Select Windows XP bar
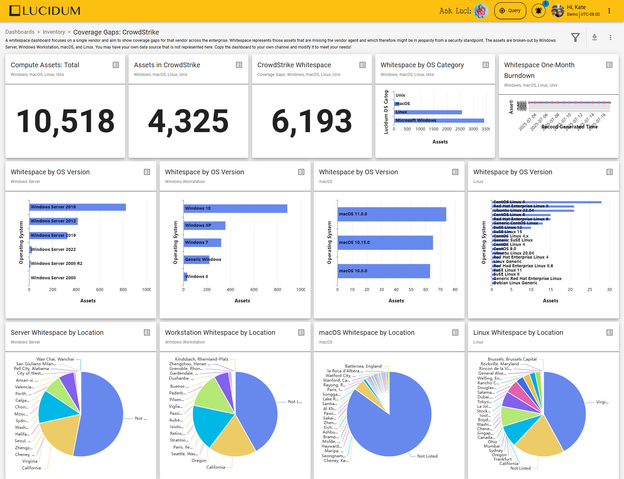624x479 pixels. pyautogui.click(x=205, y=225)
